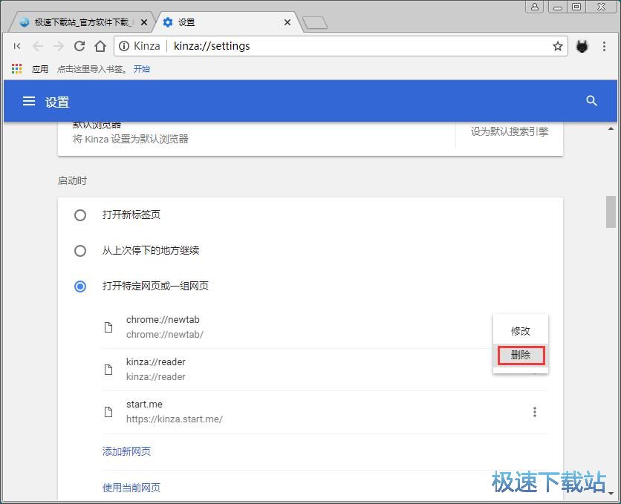Click page icon next to start.me

coord(108,412)
